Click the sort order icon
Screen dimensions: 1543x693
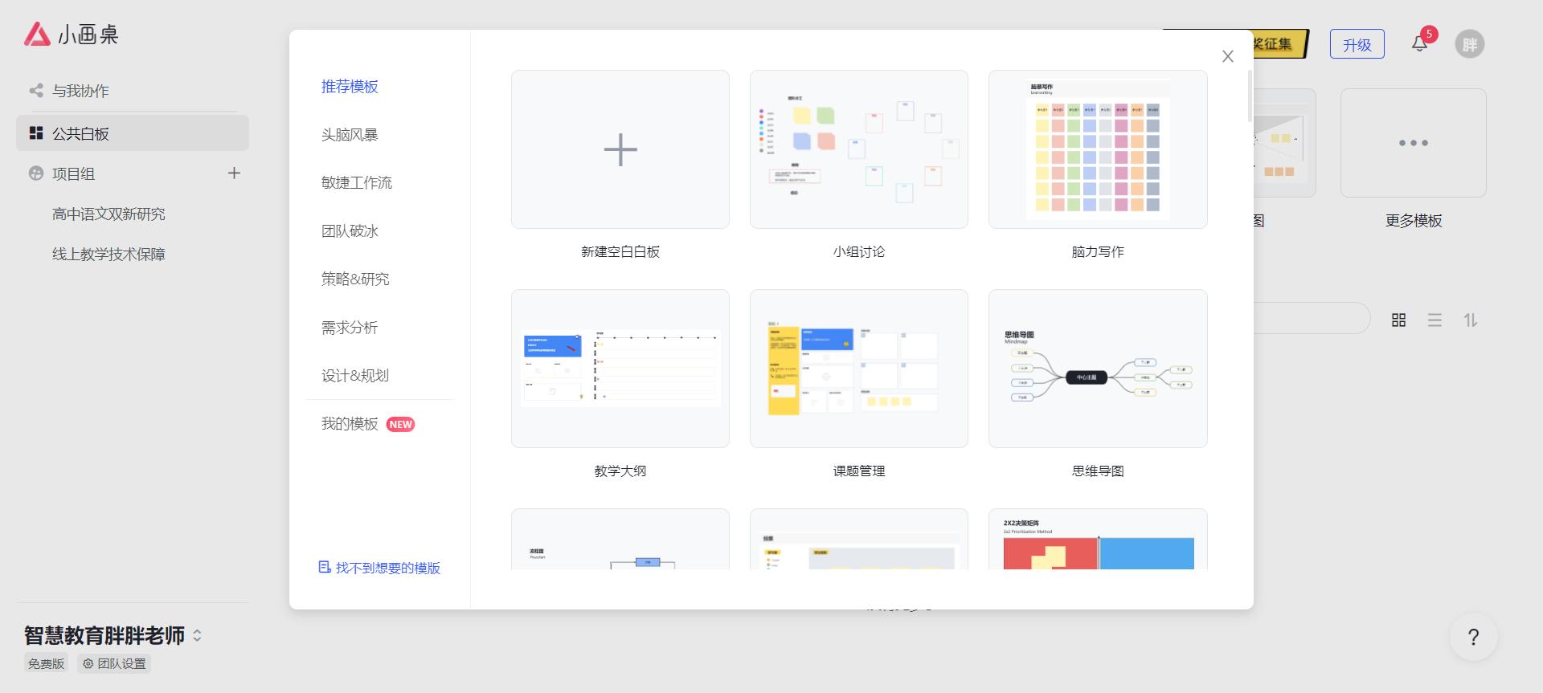(x=1471, y=320)
